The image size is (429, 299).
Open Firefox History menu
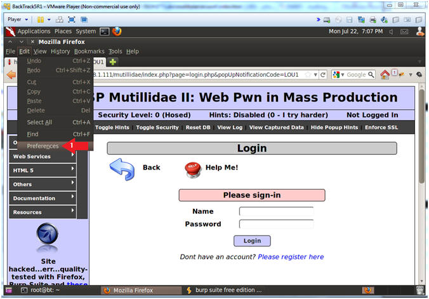coord(60,51)
